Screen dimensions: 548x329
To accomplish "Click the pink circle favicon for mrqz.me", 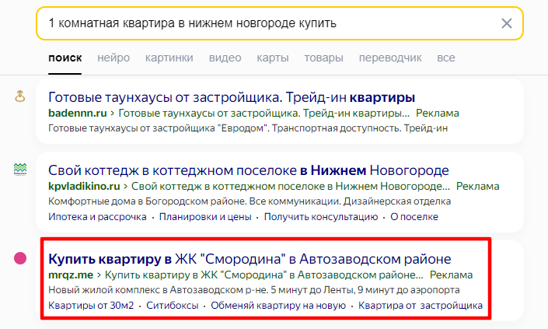I will [20, 258].
